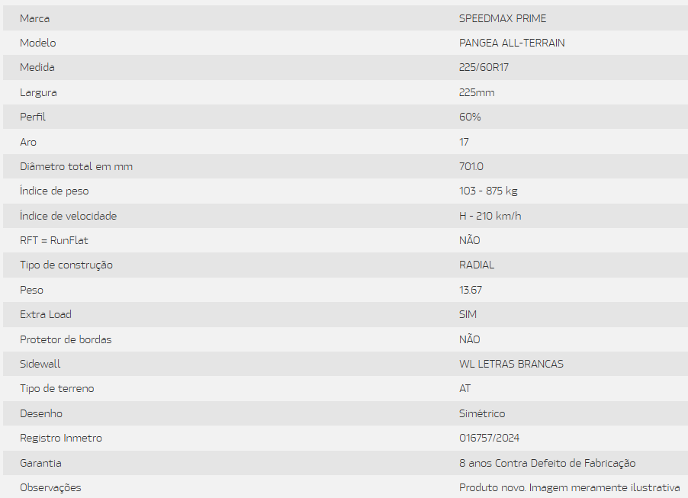Image resolution: width=688 pixels, height=498 pixels.
Task: Click the RFT = RunFlat label
Action: pos(54,240)
